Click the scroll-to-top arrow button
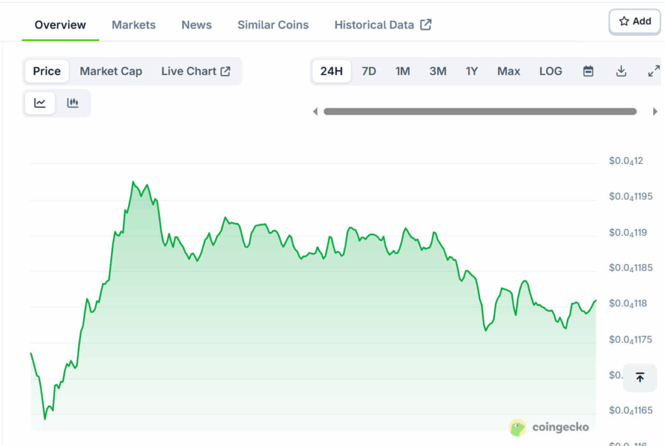Screen dimensions: 665x446 [640, 377]
